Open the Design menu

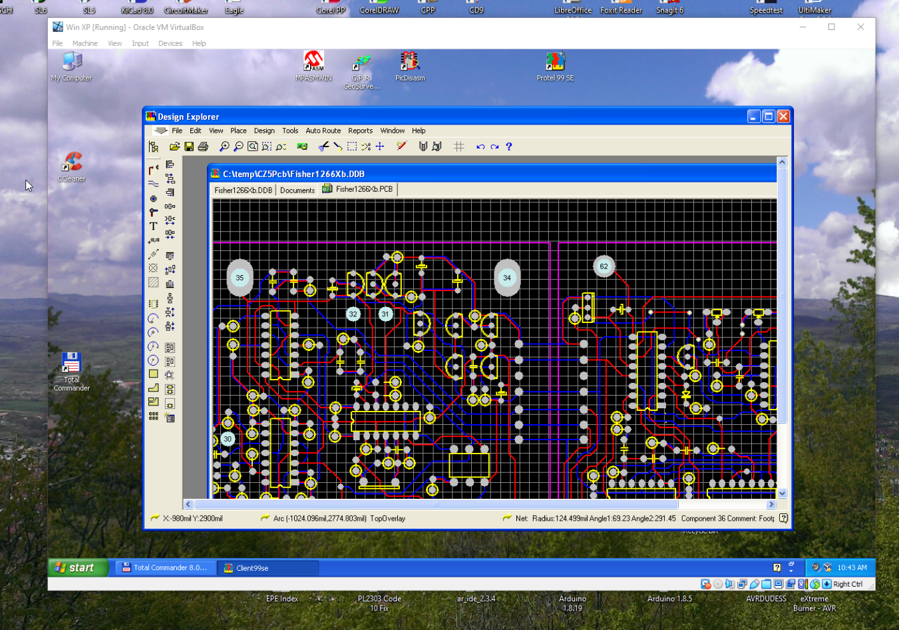pos(264,131)
